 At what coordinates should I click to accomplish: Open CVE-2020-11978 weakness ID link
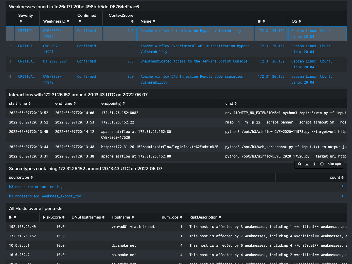tap(52, 79)
